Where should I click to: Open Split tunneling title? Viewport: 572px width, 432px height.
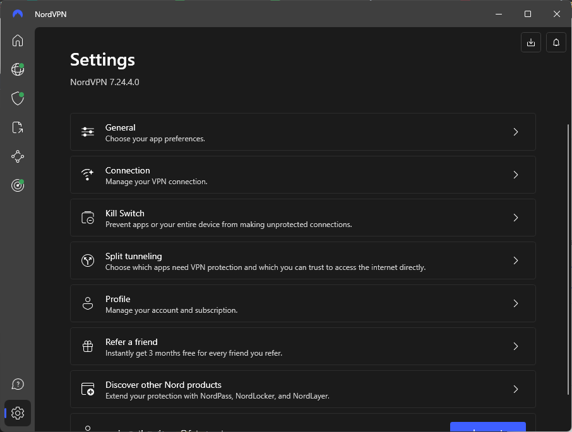(x=133, y=257)
